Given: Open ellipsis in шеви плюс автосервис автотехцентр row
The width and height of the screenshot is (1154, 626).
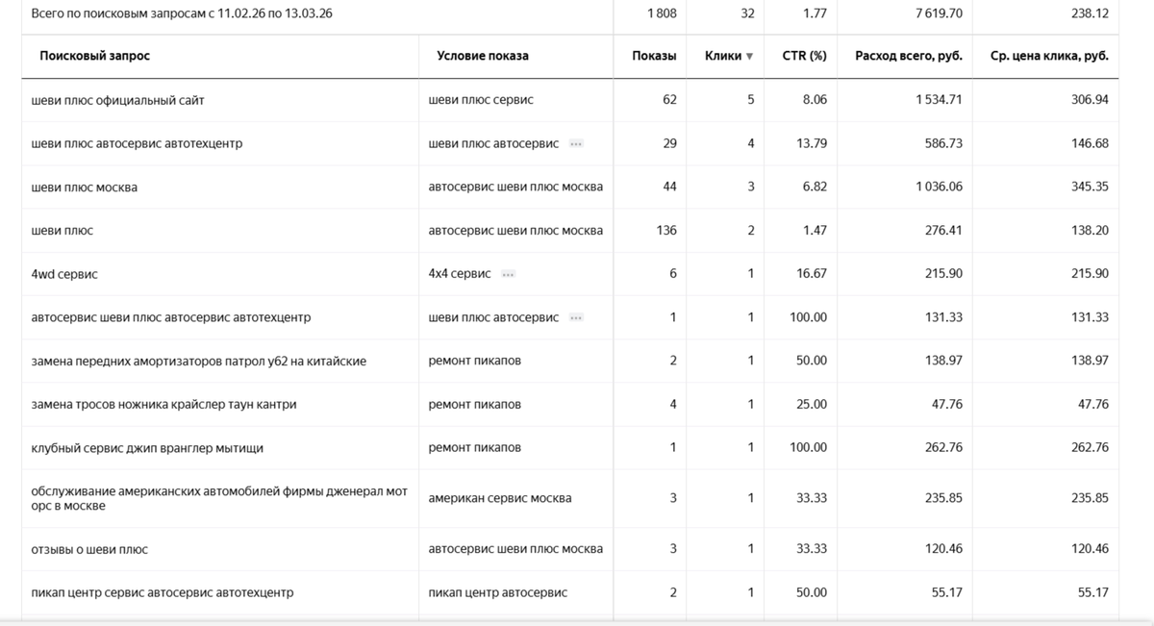Looking at the screenshot, I should tap(576, 144).
